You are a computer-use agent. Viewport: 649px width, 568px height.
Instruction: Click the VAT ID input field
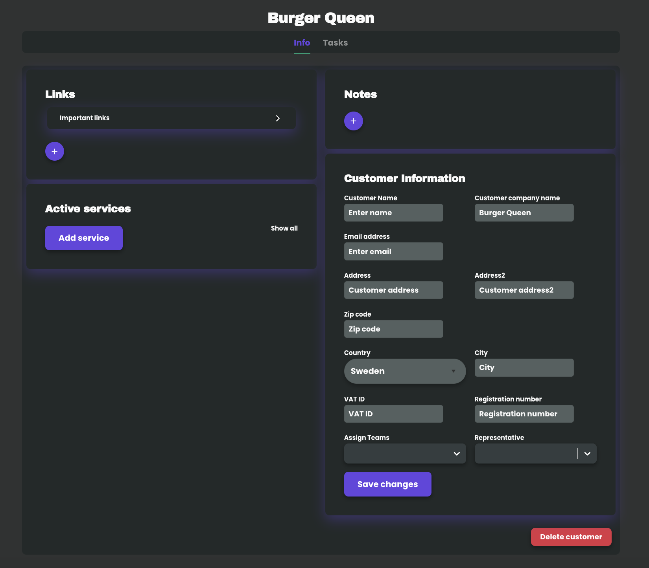coord(393,414)
